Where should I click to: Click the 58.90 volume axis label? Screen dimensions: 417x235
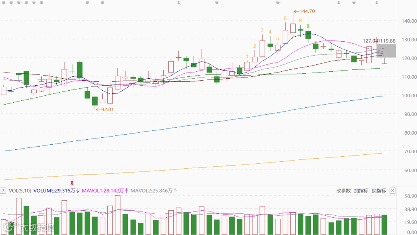pos(410,196)
